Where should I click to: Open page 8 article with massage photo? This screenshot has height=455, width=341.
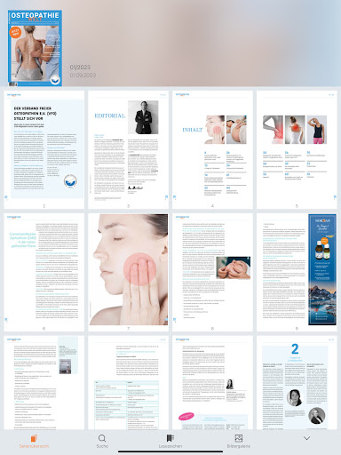pos(212,272)
